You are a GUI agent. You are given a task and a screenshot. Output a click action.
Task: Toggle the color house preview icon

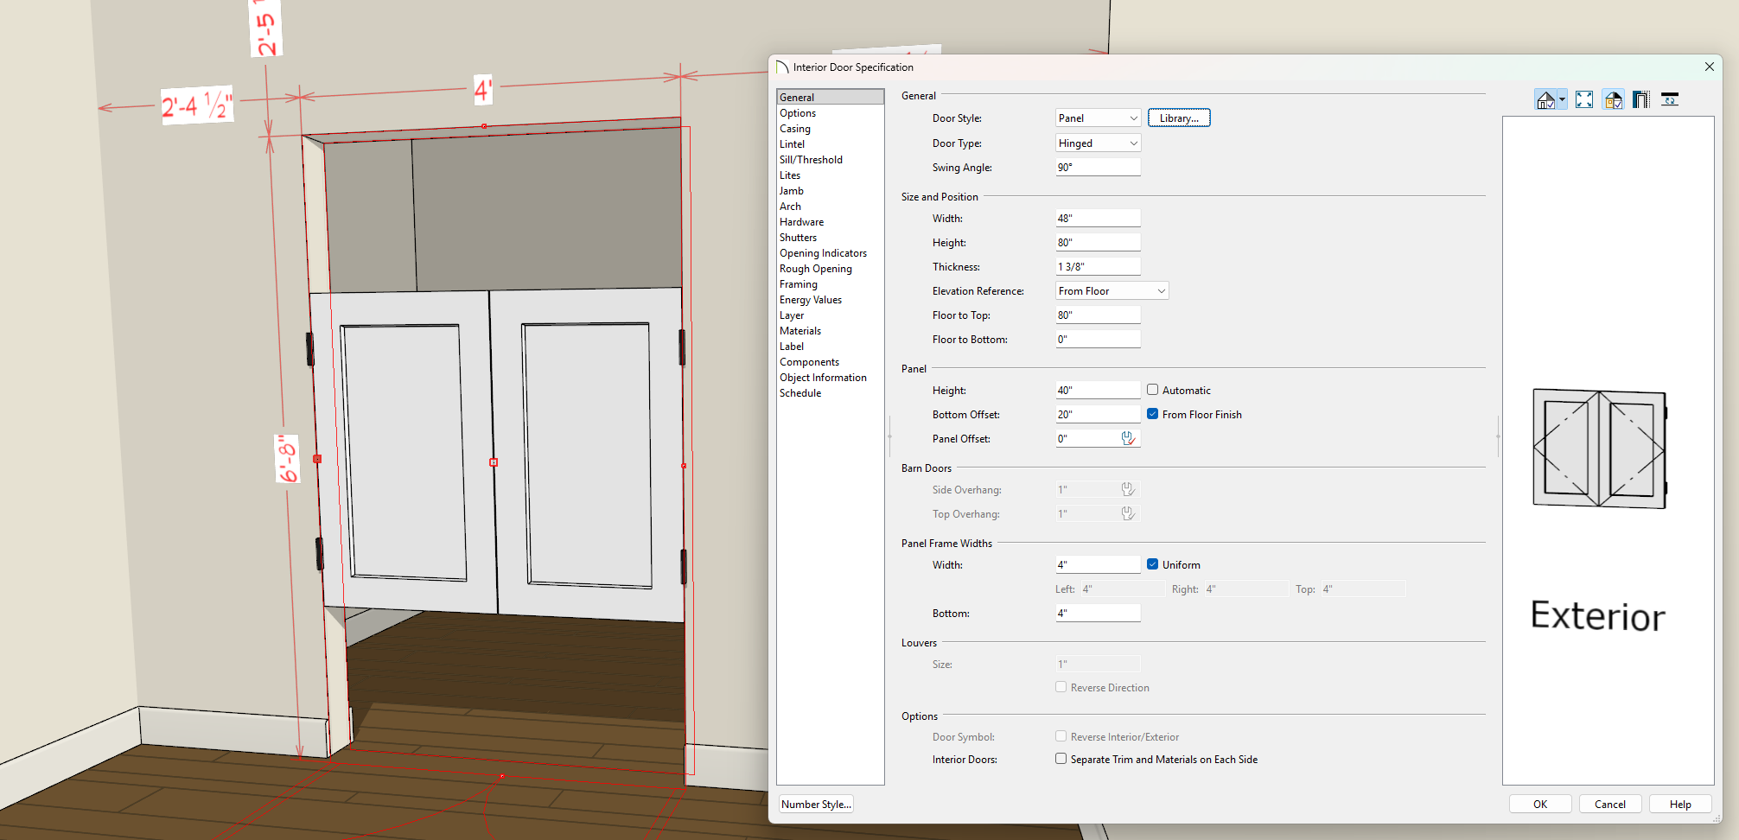coord(1613,100)
